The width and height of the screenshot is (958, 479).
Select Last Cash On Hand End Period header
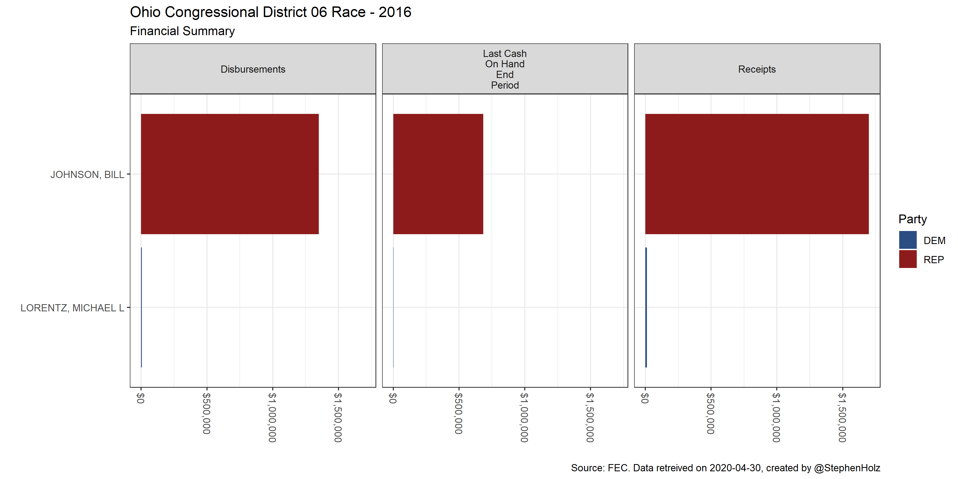tap(504, 69)
